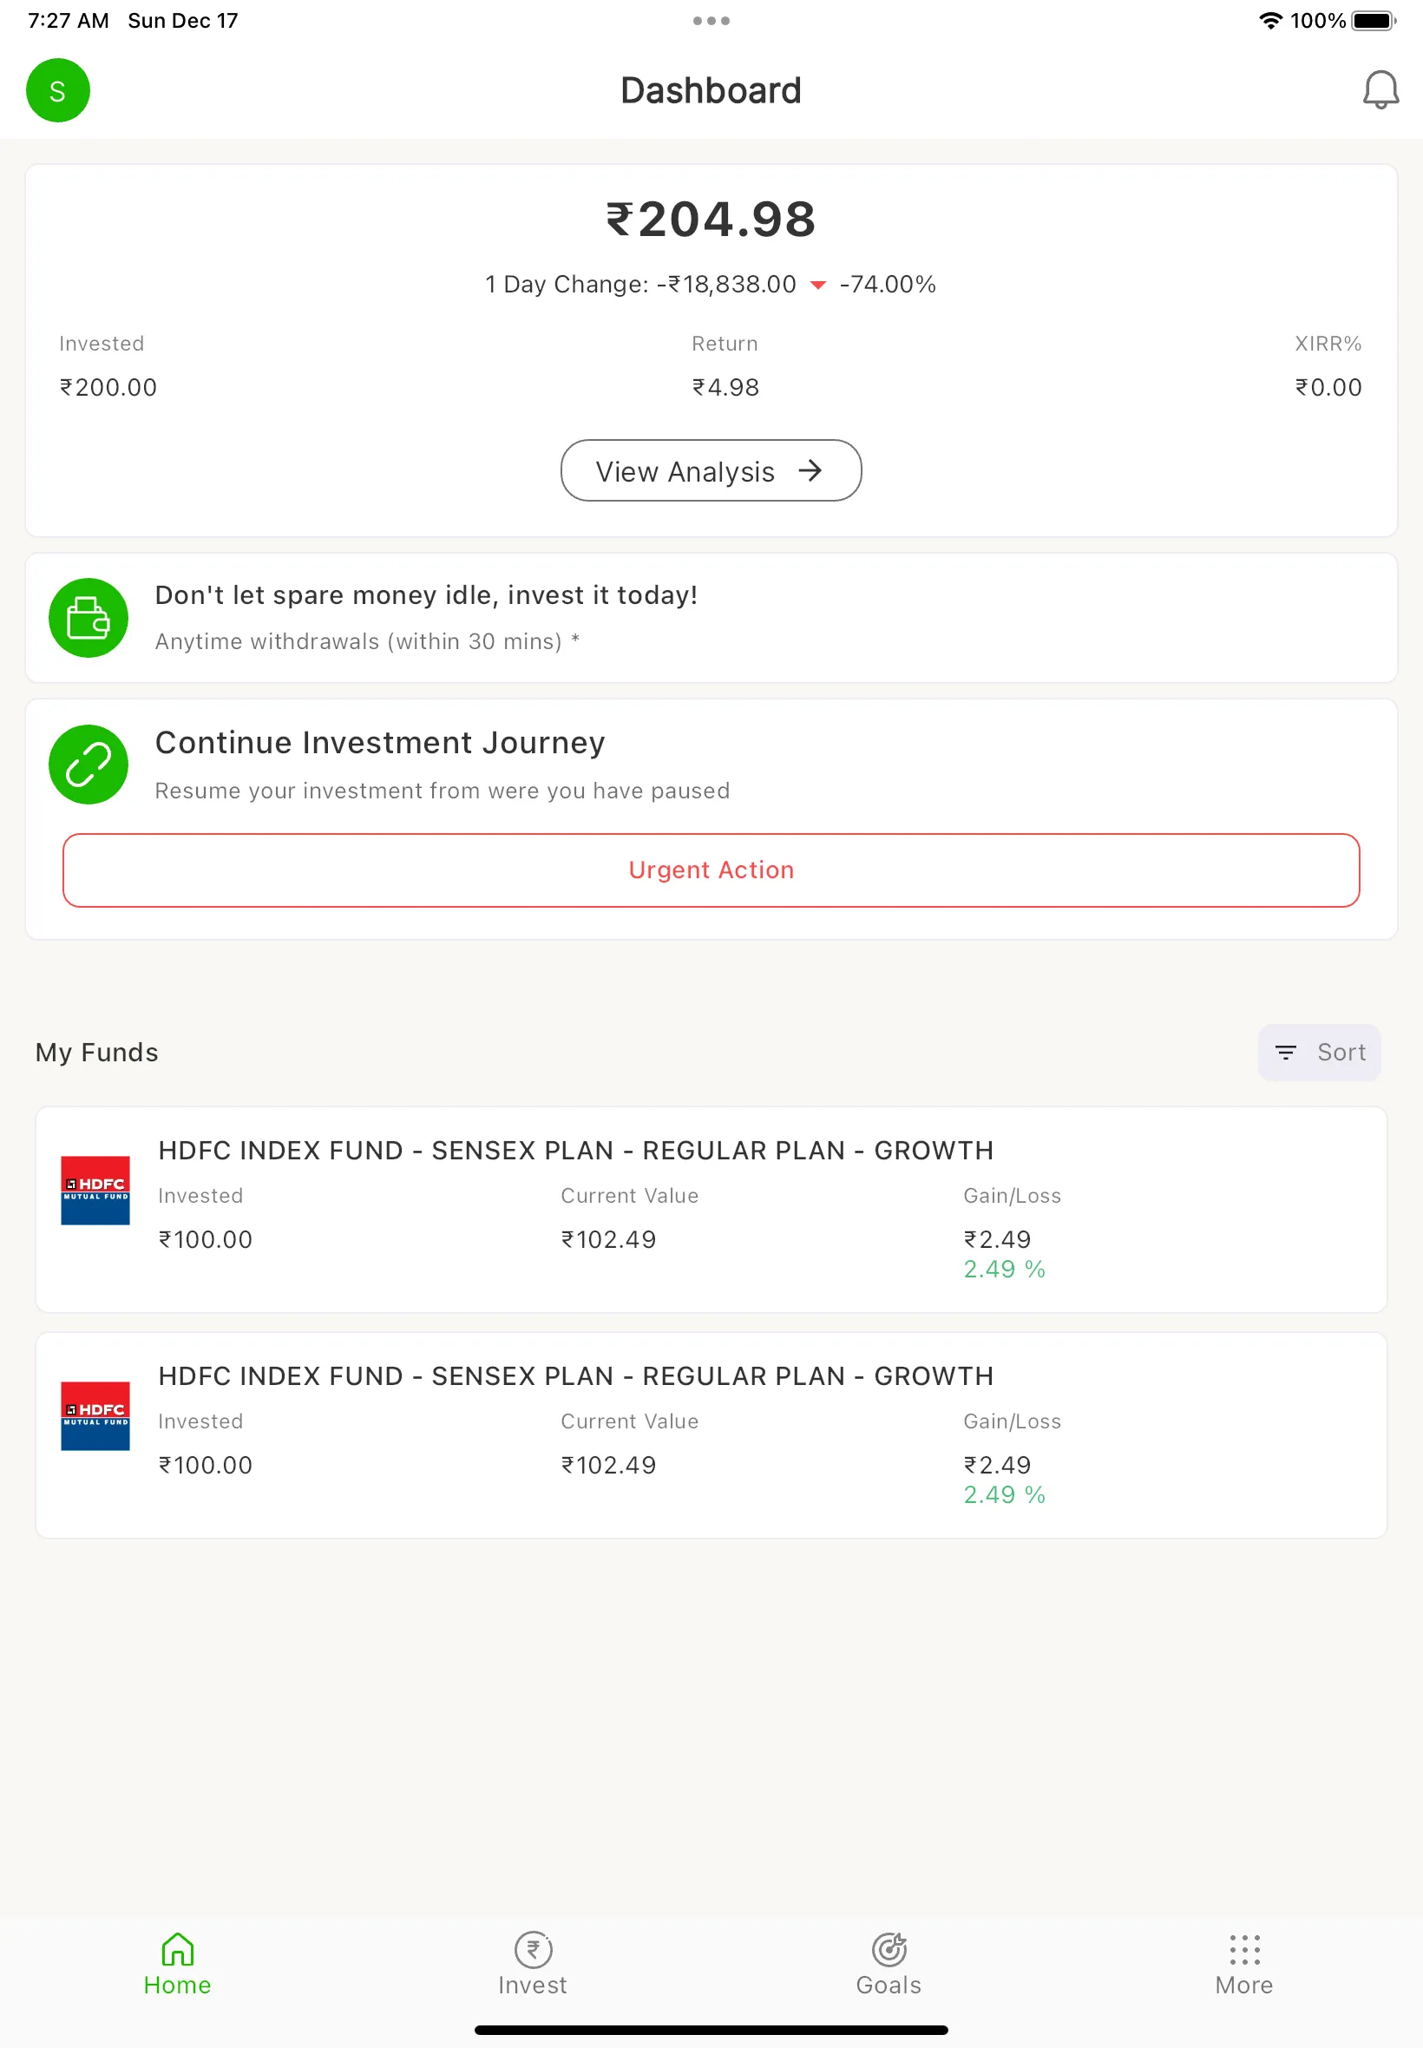This screenshot has width=1423, height=2048.
Task: Open first HDFC Index Fund card
Action: pos(711,1209)
